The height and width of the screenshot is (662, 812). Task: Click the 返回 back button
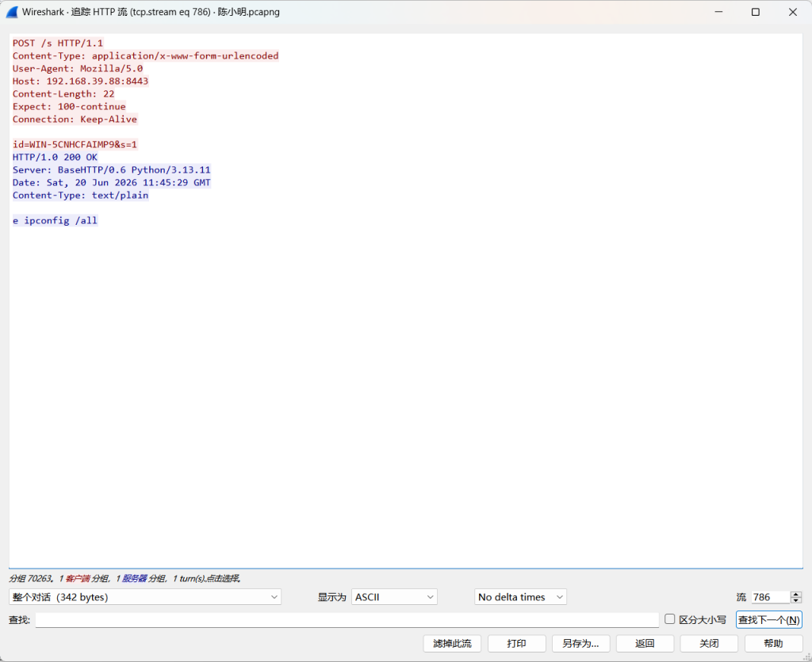645,643
